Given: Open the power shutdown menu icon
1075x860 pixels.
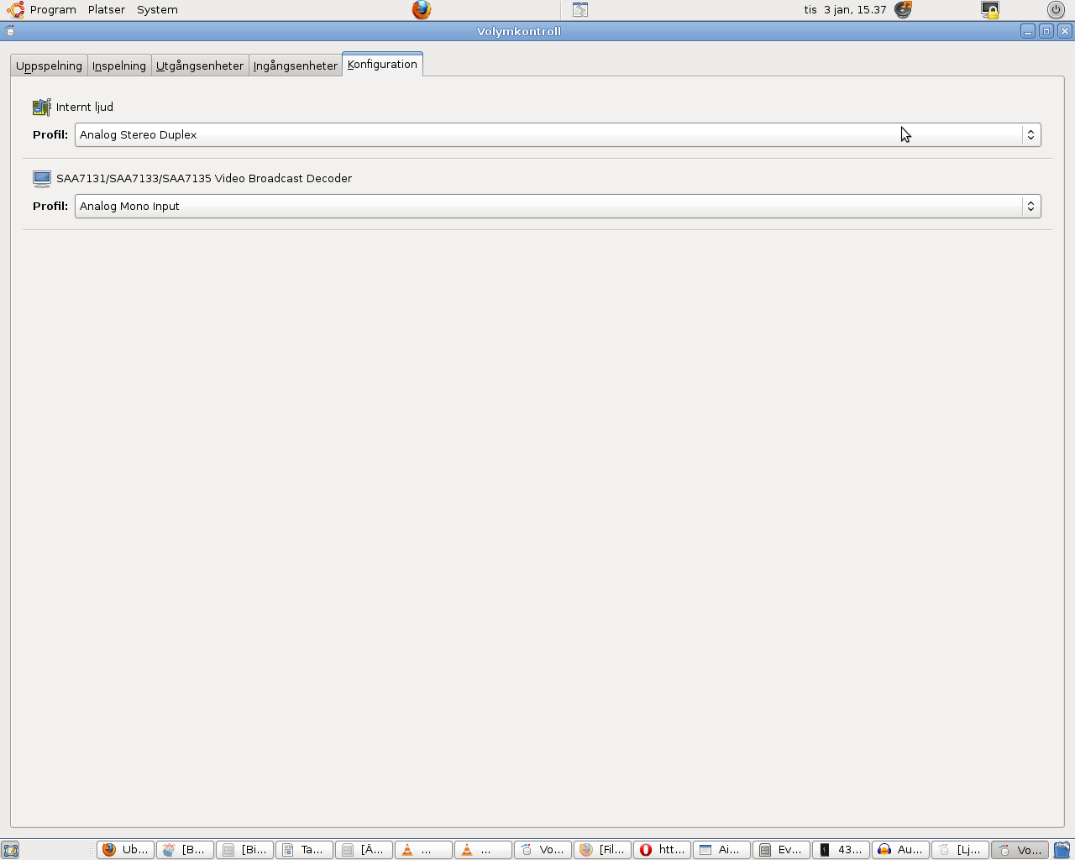Looking at the screenshot, I should 1056,10.
